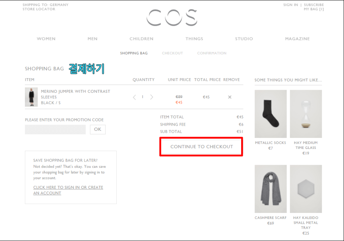Click Shipping To: Germany link

[x=45, y=5]
